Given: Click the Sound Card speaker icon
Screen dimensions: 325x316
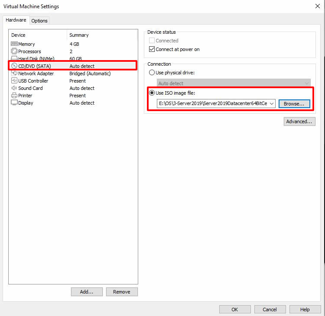Looking at the screenshot, I should [14, 88].
